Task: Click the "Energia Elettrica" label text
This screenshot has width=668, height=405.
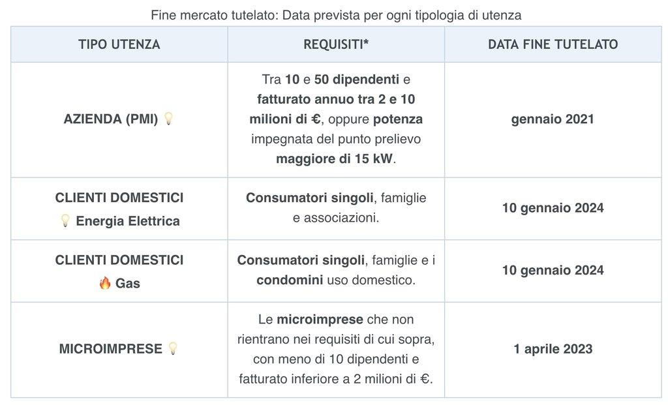Action: (x=127, y=221)
